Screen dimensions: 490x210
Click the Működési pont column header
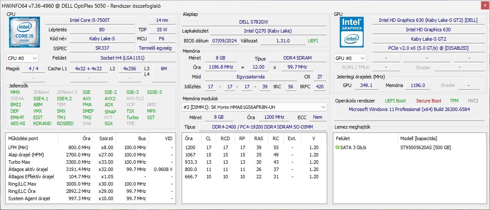coord(32,138)
